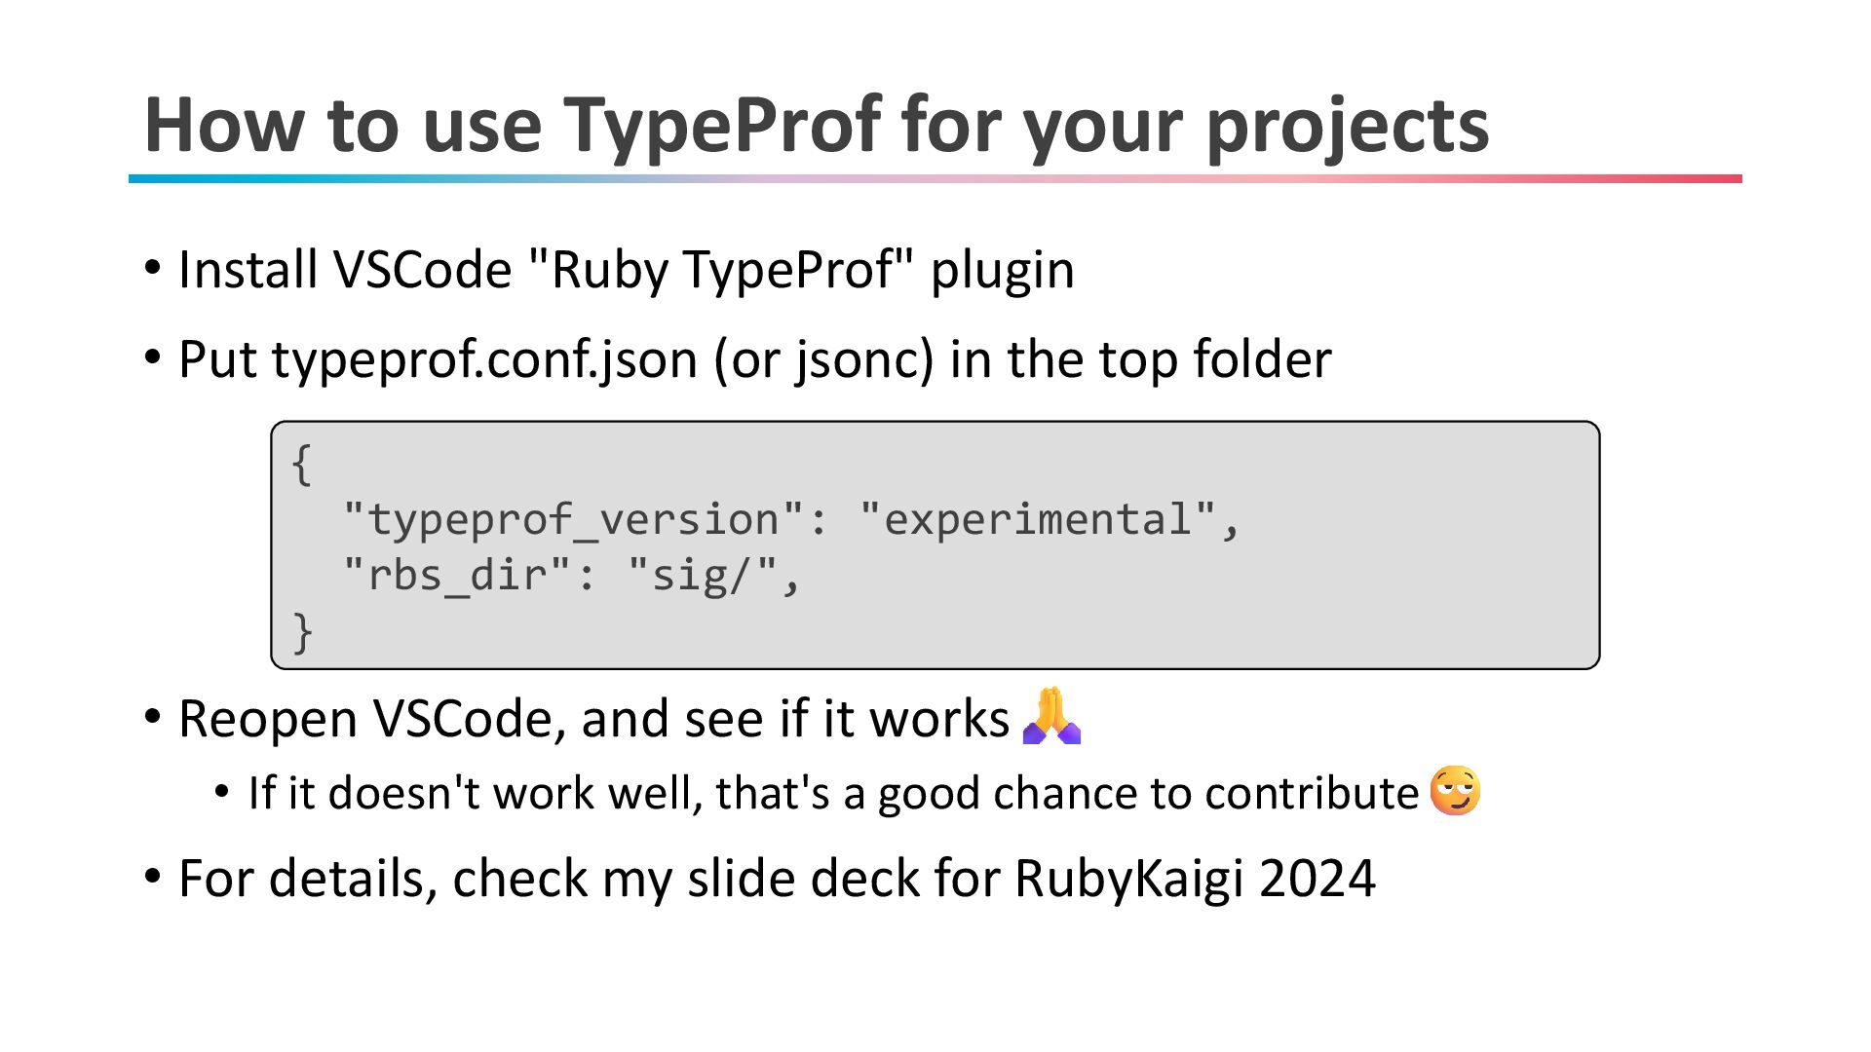The width and height of the screenshot is (1871, 1052).
Task: Click the bullet dot before Reopen VSCode
Action: (152, 717)
